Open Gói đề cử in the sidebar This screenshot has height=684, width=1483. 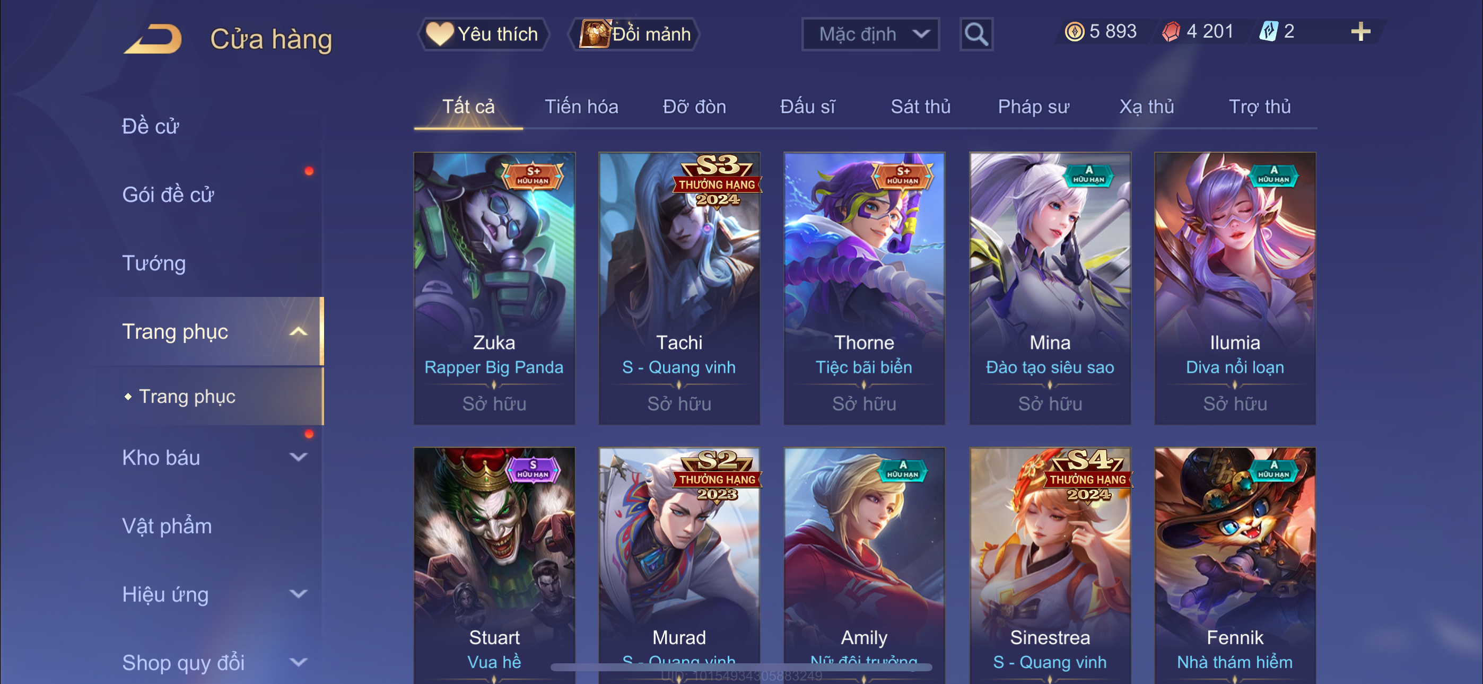[x=168, y=195]
